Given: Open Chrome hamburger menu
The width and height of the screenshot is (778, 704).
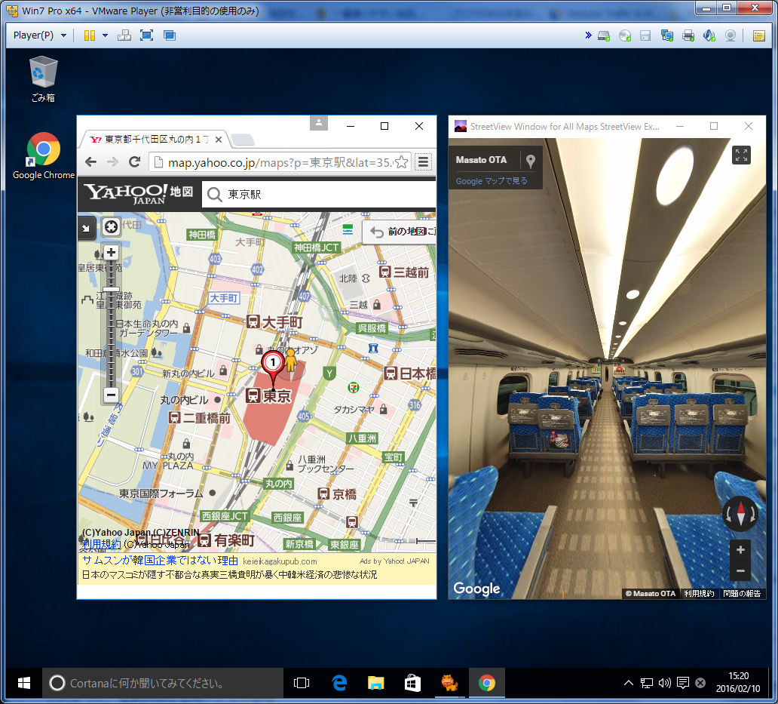Looking at the screenshot, I should pos(423,161).
